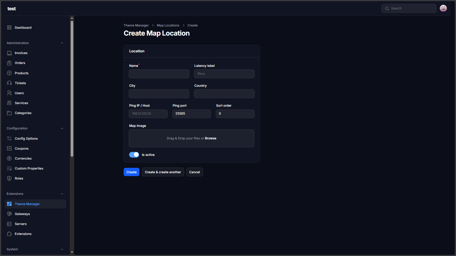The image size is (456, 256).
Task: Open Tickets via the headset icon
Action: tap(9, 83)
